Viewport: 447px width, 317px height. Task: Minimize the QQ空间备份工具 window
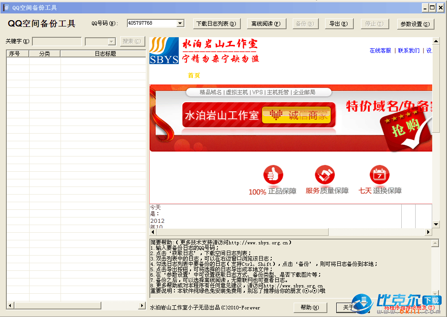(x=425, y=8)
